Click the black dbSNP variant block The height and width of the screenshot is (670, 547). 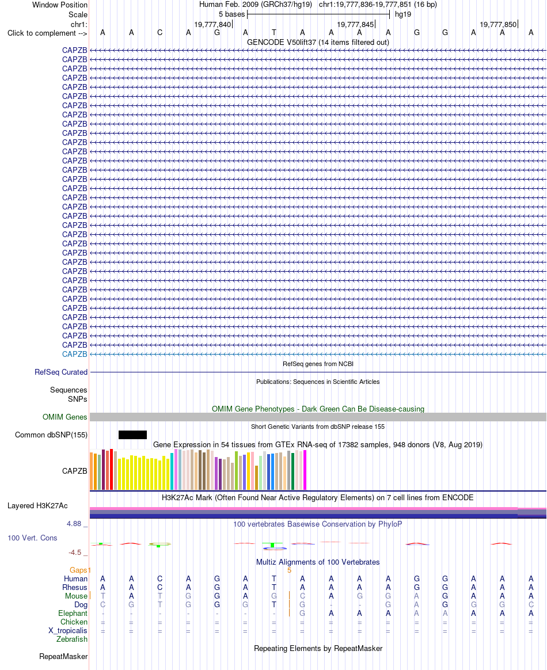[x=132, y=435]
